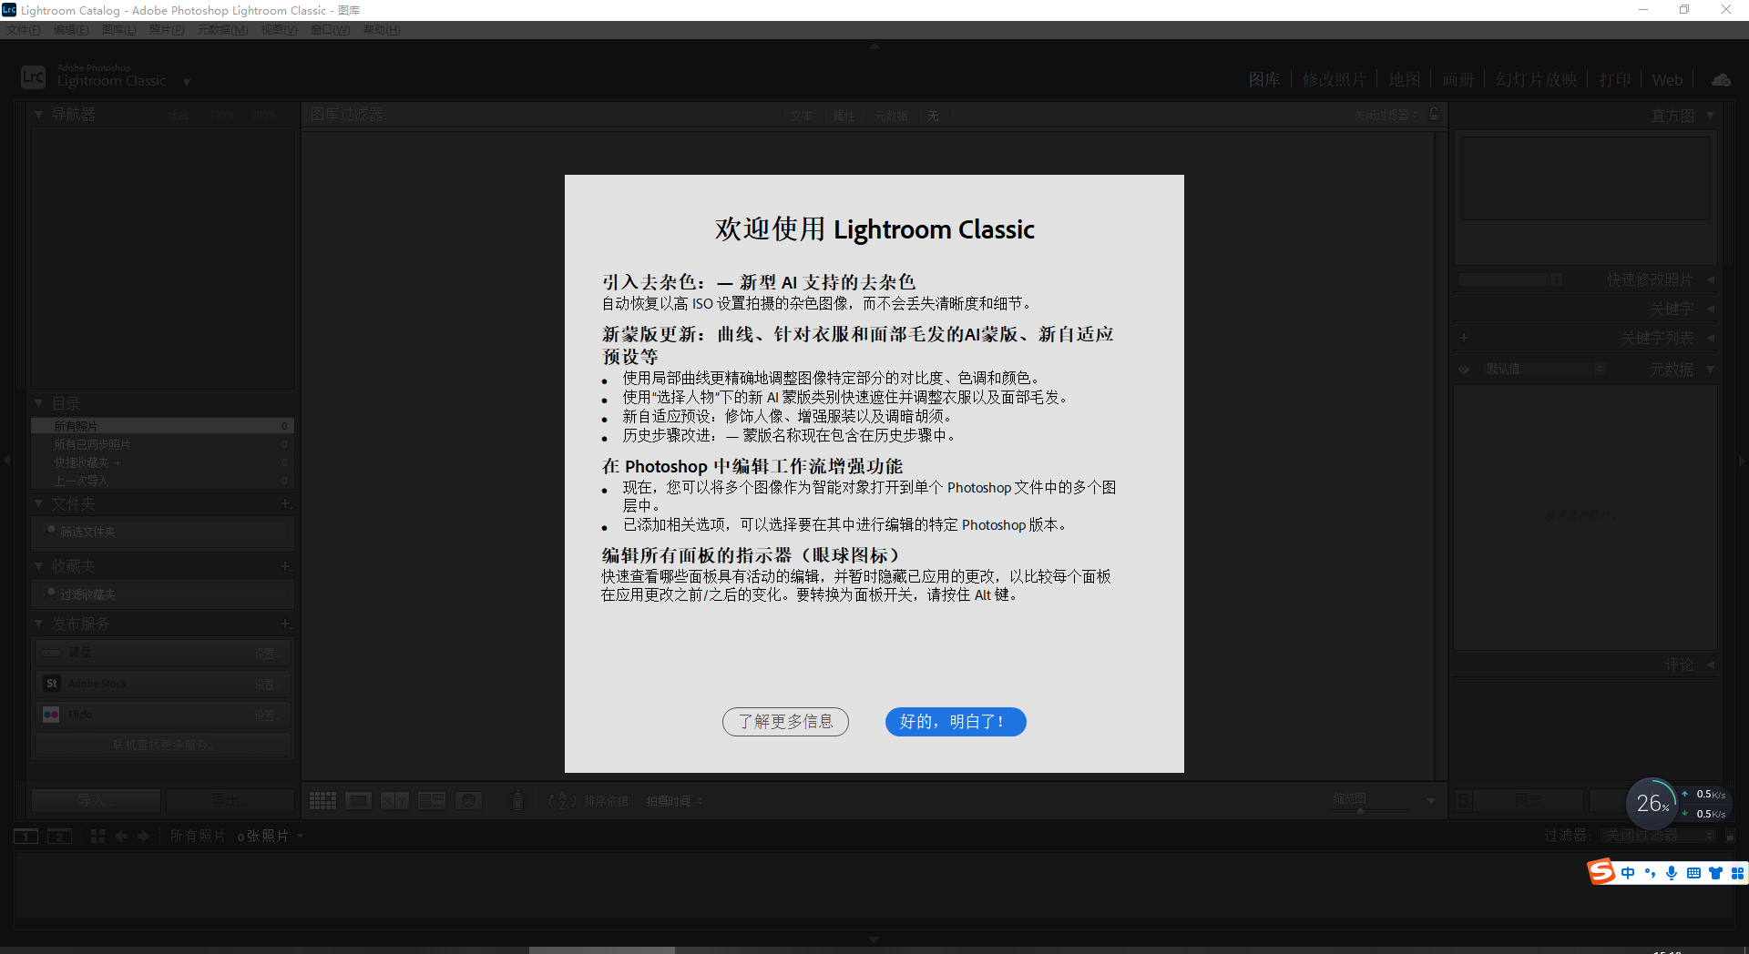The width and height of the screenshot is (1749, 954).
Task: Open the Sogou skin shirt icon
Action: [x=1715, y=873]
